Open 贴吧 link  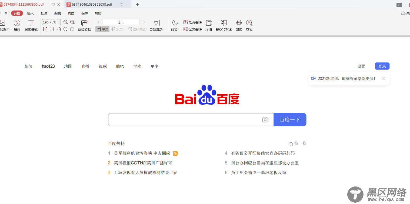click(x=120, y=66)
